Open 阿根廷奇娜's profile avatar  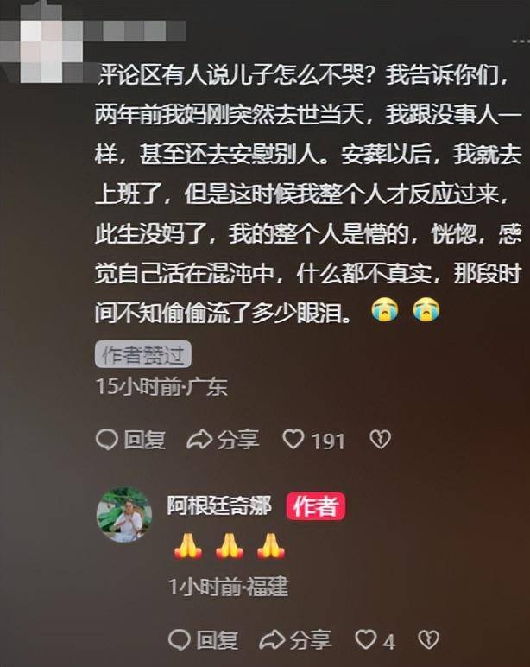(124, 514)
